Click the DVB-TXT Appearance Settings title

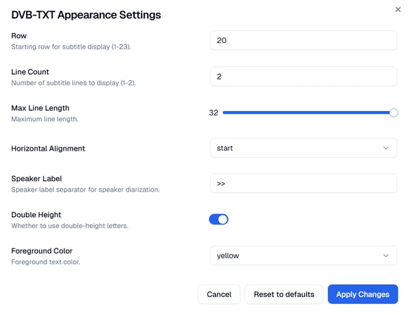point(86,15)
